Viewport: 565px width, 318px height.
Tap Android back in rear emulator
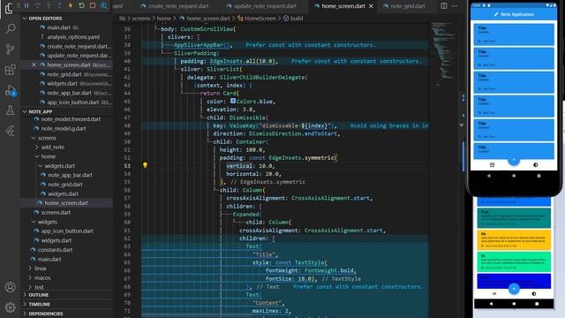491,304
